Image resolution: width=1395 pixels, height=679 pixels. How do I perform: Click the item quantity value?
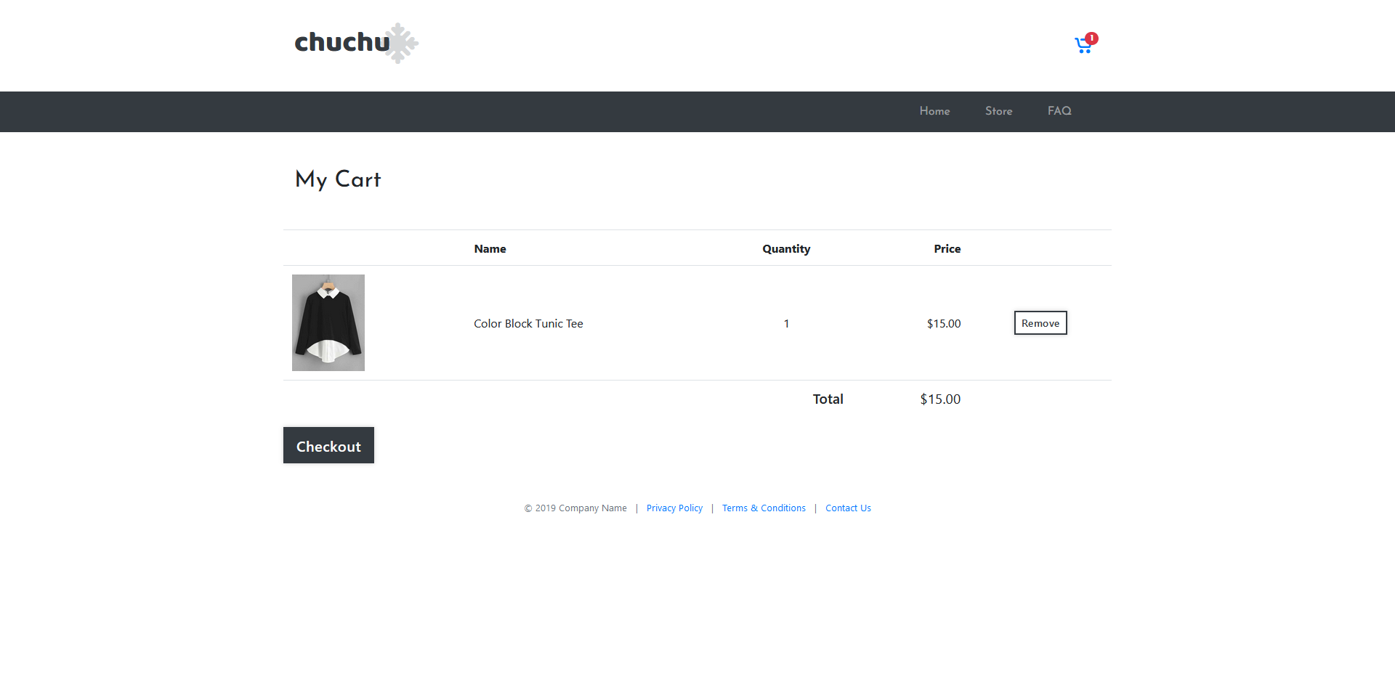click(786, 324)
